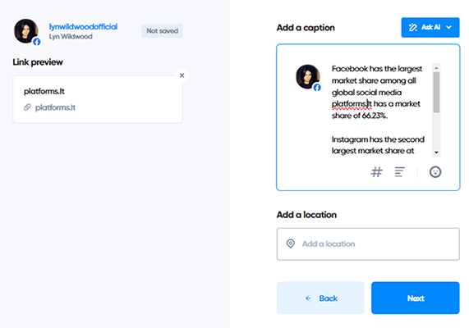
Task: Go back with the Back button
Action: 320,298
